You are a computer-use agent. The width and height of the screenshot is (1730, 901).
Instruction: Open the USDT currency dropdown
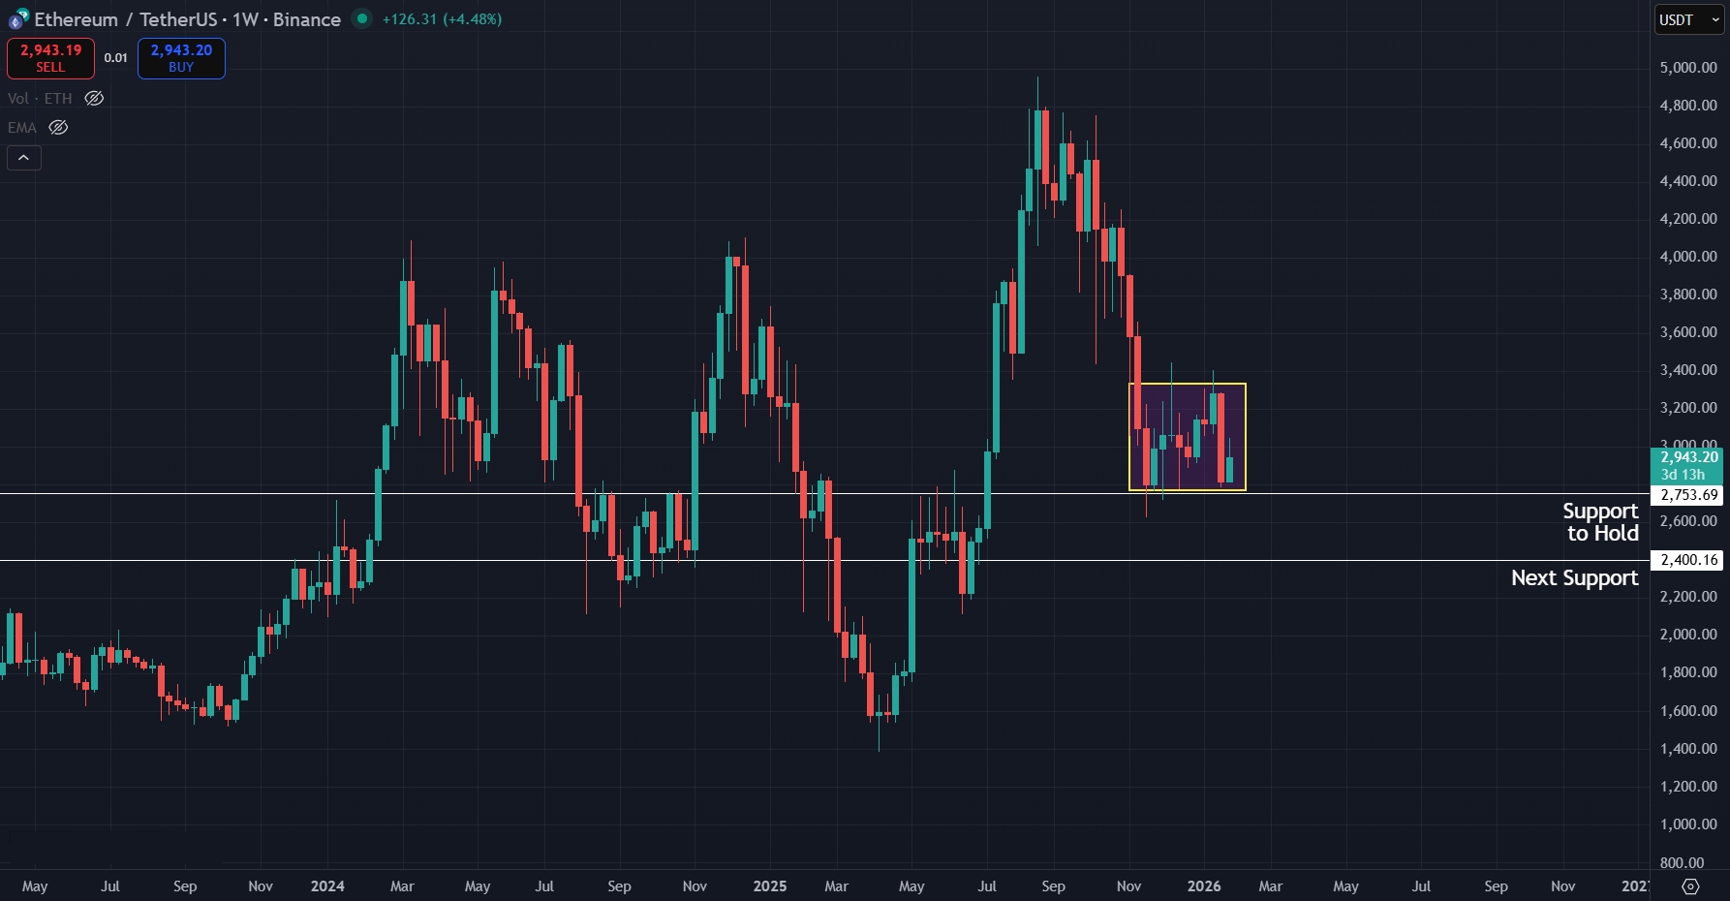(x=1689, y=19)
